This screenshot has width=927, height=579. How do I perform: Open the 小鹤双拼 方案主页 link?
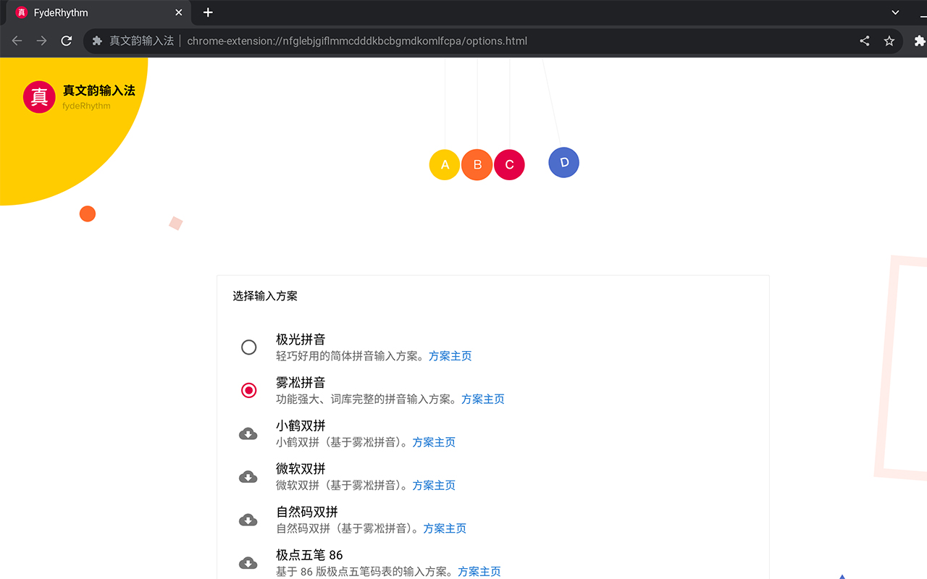tap(434, 442)
